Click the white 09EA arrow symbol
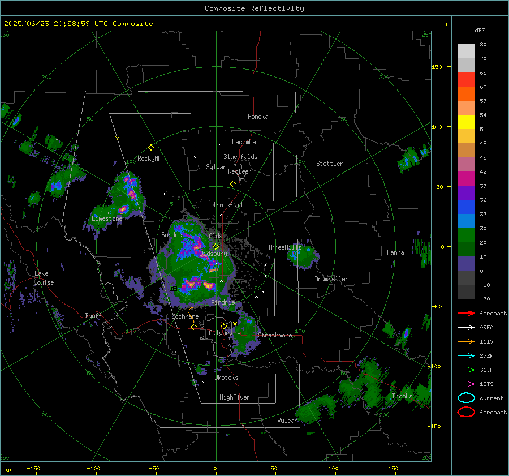The height and width of the screenshot is (476, 509). click(466, 327)
